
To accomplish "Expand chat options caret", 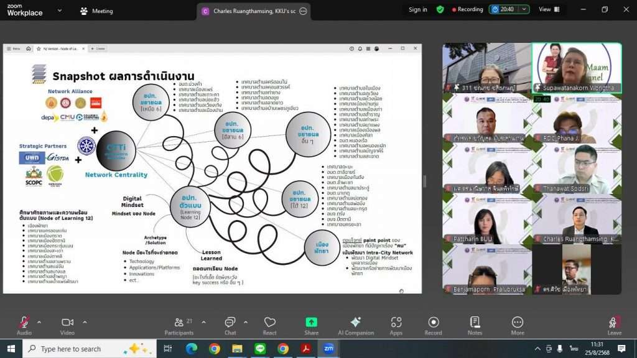I will 245,323.
